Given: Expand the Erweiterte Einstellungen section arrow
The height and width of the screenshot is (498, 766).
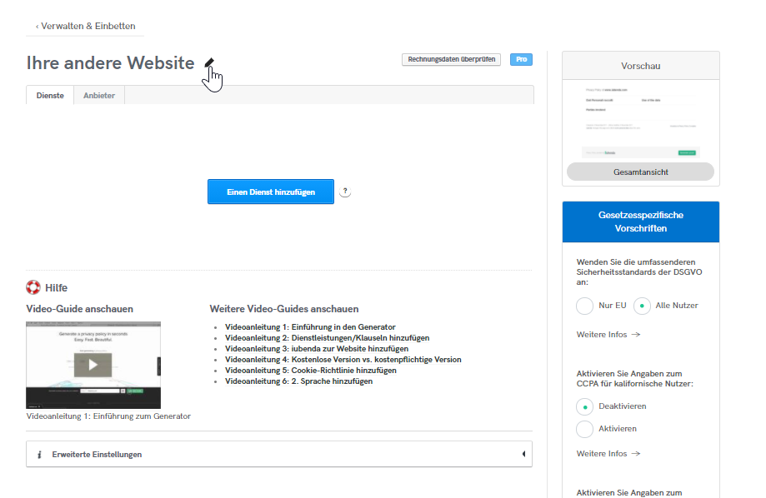Looking at the screenshot, I should click(x=523, y=454).
